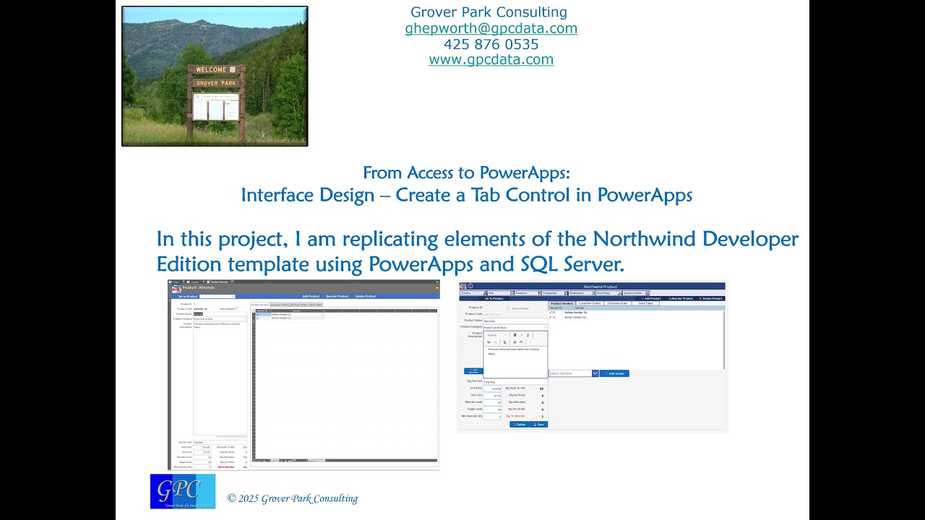The image size is (925, 520).
Task: Select Stock Takes tab in PowerApps screenshot
Action: (x=645, y=303)
